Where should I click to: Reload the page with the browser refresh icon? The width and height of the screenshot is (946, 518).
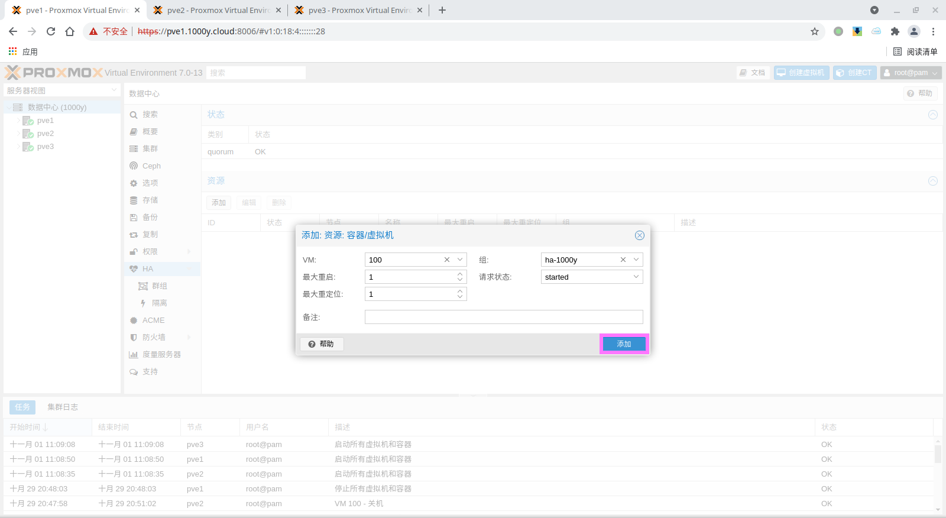(51, 31)
